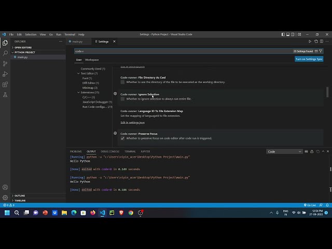Open the Terminal menu

70,34
